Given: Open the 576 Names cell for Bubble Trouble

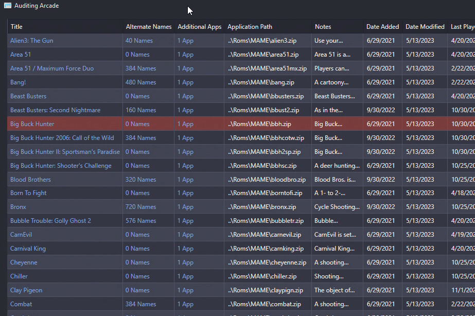Looking at the screenshot, I should coord(141,221).
